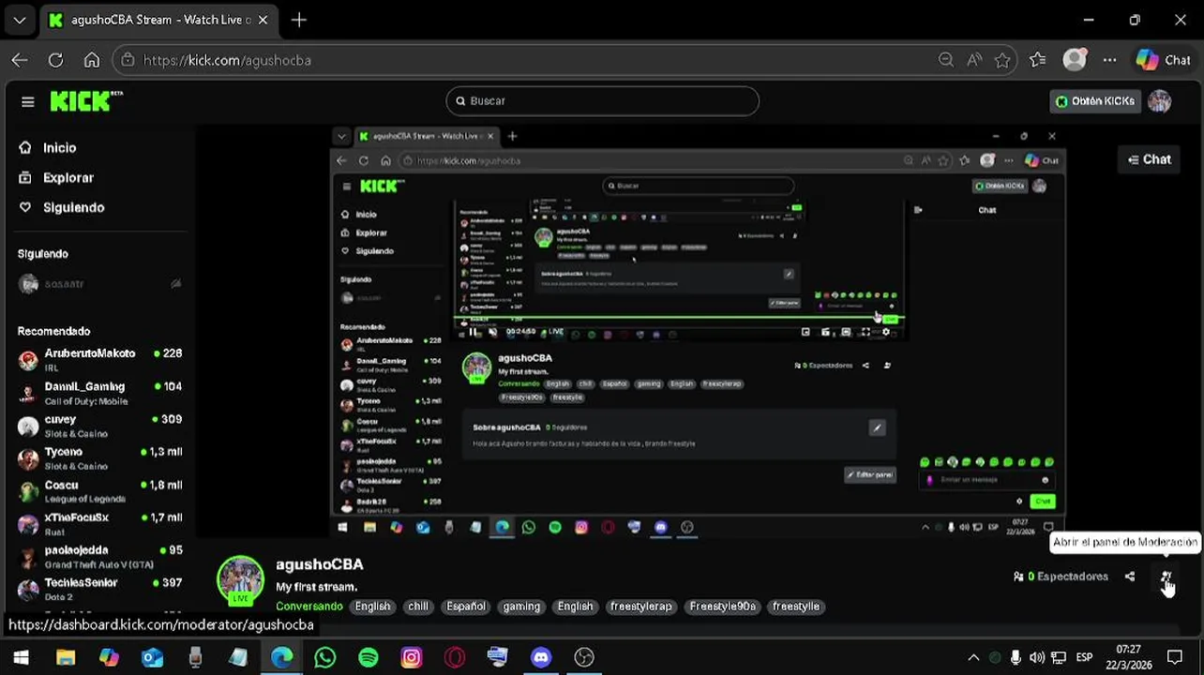The image size is (1204, 675).
Task: Open the Kick hamburger sidebar menu
Action: click(x=28, y=101)
